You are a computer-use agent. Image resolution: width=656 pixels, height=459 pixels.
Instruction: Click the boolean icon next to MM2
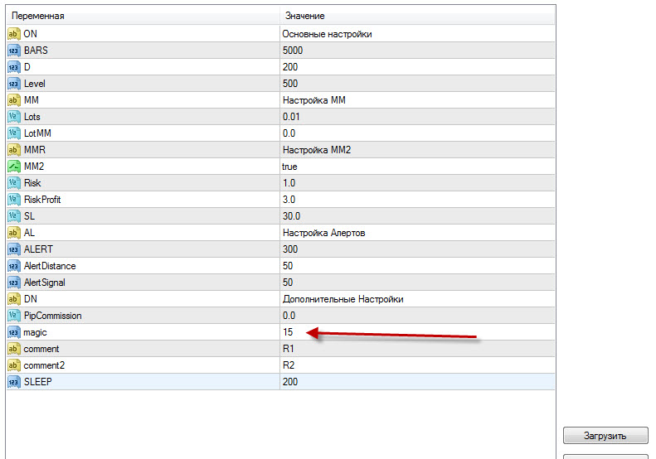tap(13, 167)
